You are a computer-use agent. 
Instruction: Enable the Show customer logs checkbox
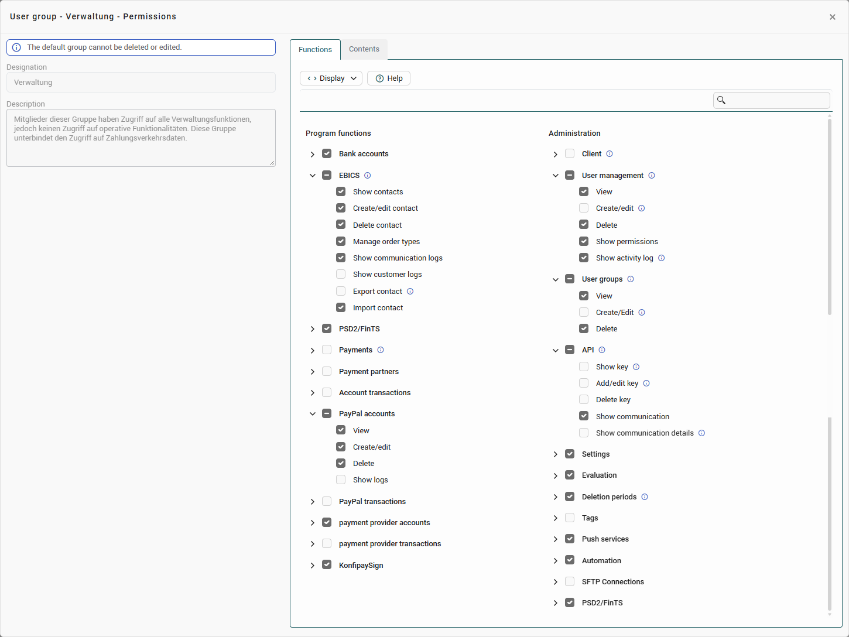point(341,274)
